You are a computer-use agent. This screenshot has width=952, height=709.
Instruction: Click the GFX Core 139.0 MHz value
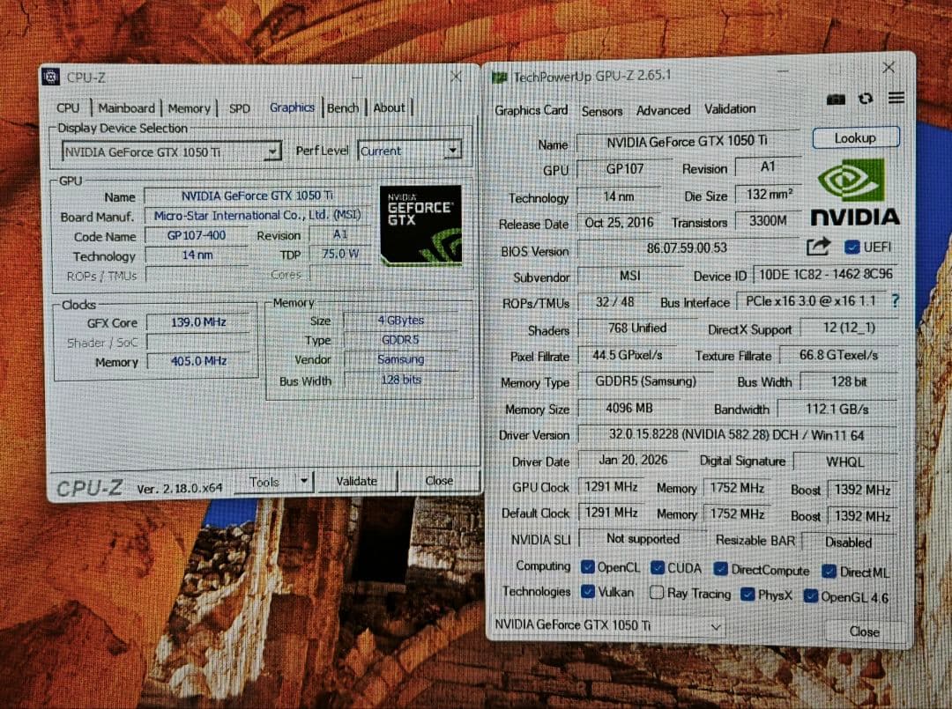point(198,322)
